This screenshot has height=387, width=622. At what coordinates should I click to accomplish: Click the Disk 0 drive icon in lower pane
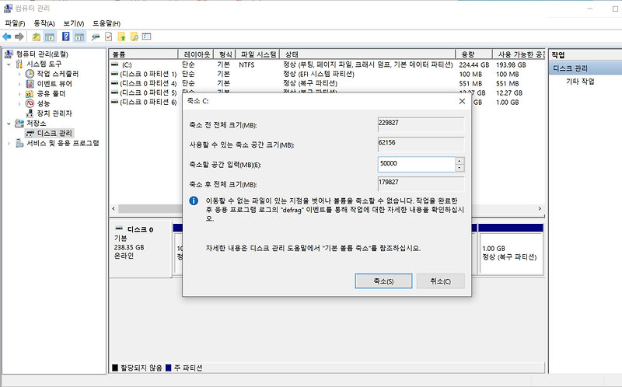(x=119, y=228)
